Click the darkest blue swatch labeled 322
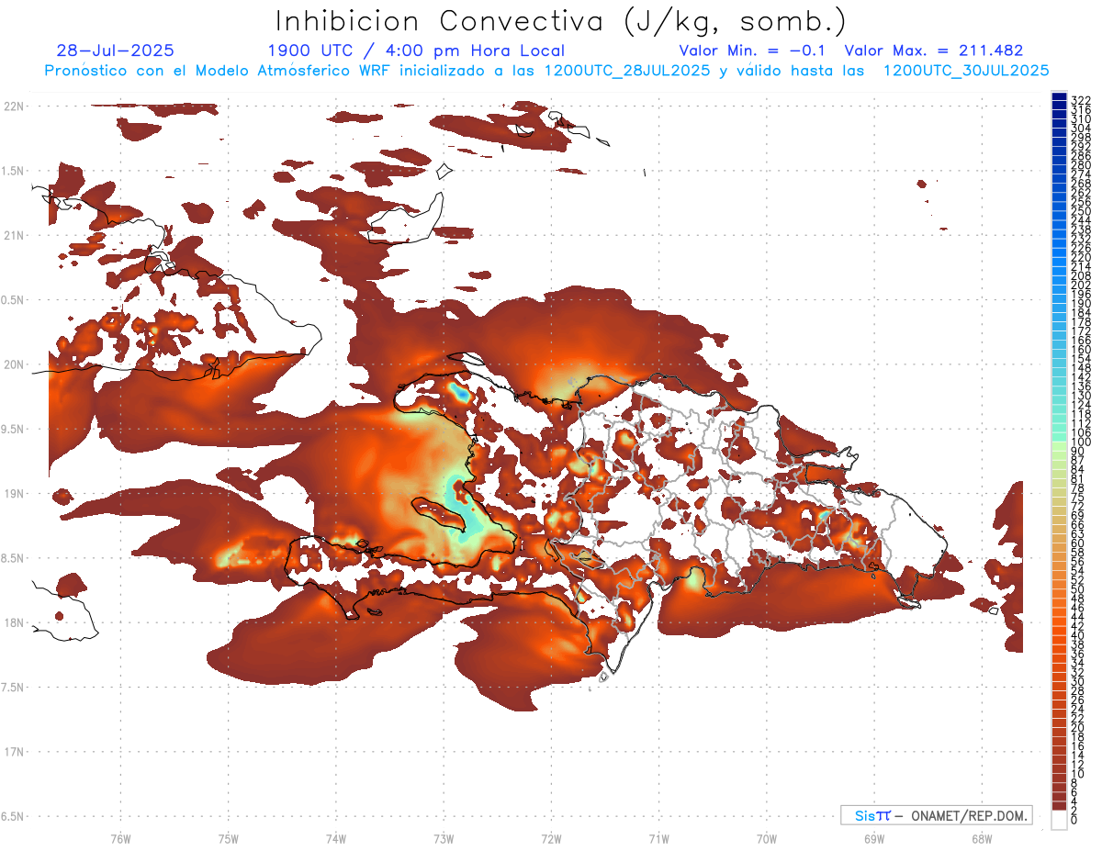The image size is (1102, 851). pos(1059,96)
